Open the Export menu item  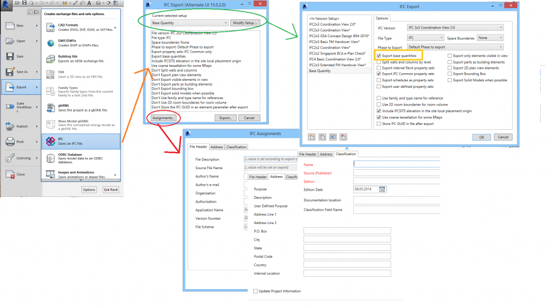20,87
